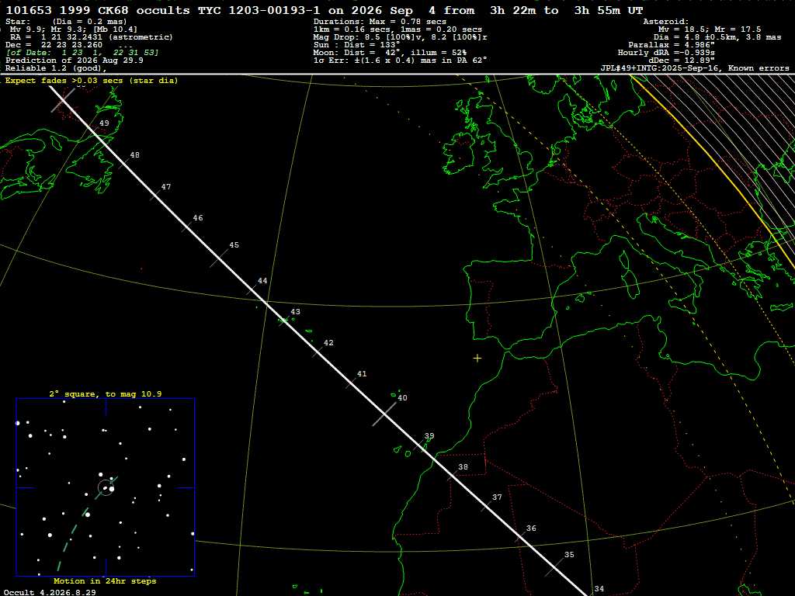
Task: Click the star finder chart inset
Action: [106, 487]
